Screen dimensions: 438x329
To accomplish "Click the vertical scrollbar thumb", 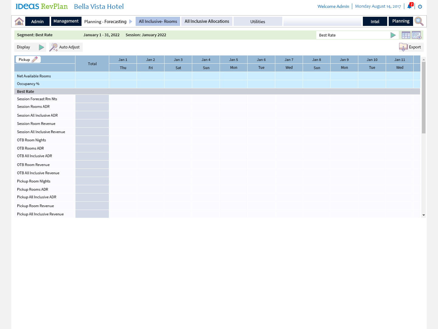I will (x=423, y=97).
